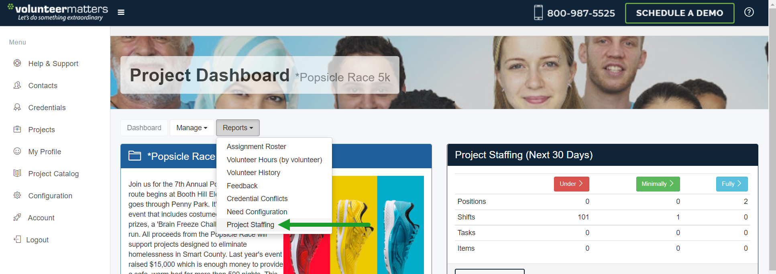Select Project Staffing report
This screenshot has height=274, width=776.
click(x=251, y=225)
